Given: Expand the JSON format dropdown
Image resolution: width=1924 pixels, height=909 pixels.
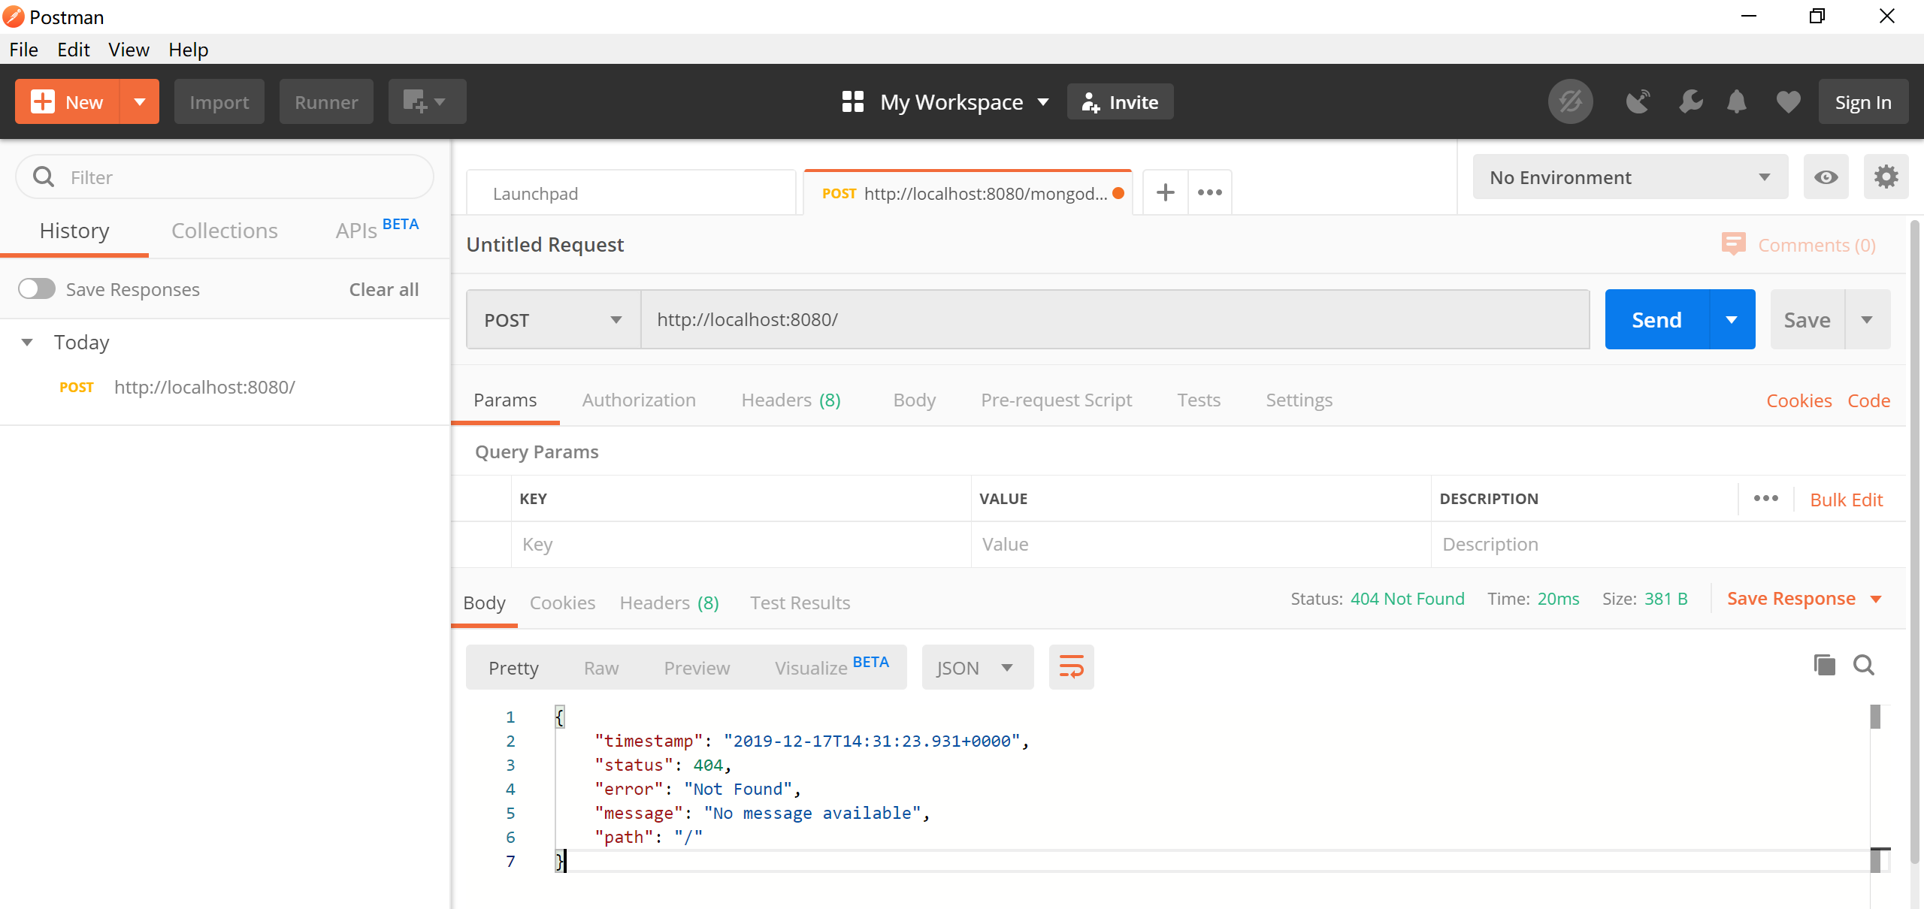Looking at the screenshot, I should [976, 668].
